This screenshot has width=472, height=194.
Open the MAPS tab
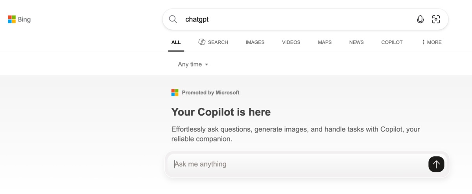click(x=324, y=42)
